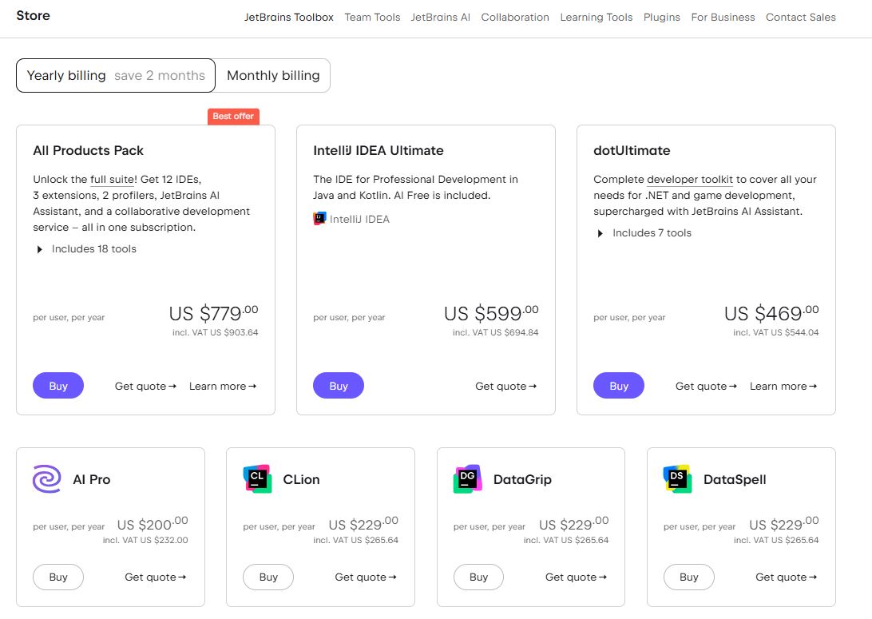The height and width of the screenshot is (619, 872).
Task: Click the Store logo in the header
Action: pos(33,15)
